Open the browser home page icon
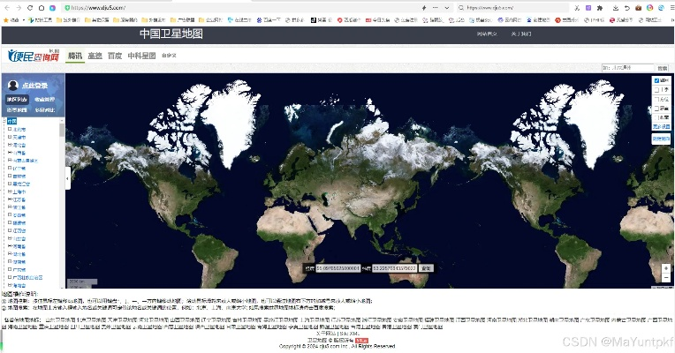Screen dimensions: 675x353 (x=42, y=8)
